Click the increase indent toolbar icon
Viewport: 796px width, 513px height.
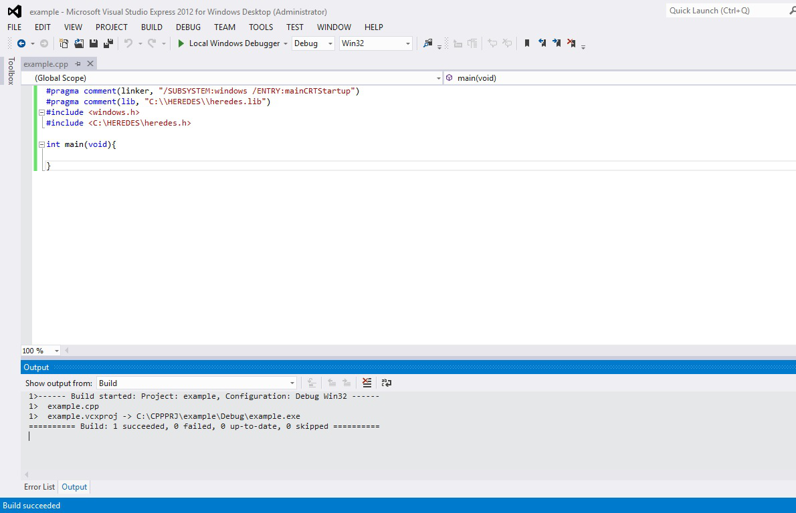click(x=473, y=43)
